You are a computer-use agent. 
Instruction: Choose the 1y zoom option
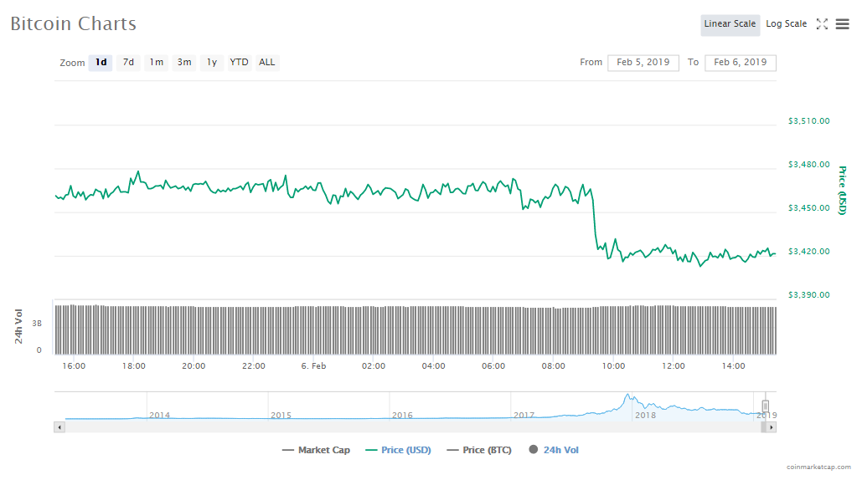212,63
